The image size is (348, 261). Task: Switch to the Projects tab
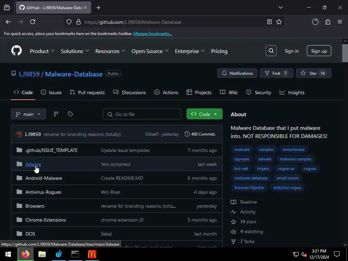199,92
